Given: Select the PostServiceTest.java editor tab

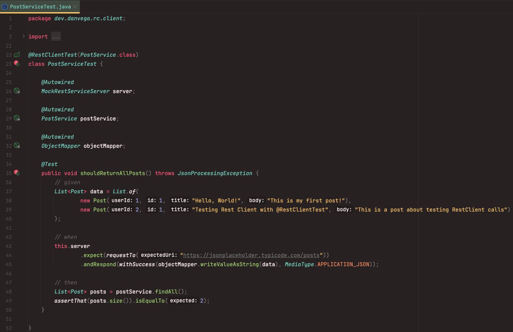Looking at the screenshot, I should click(40, 6).
